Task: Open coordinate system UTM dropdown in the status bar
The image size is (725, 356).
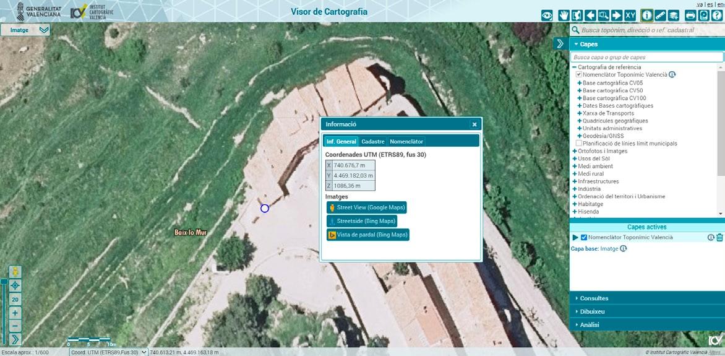Action: 109,352
